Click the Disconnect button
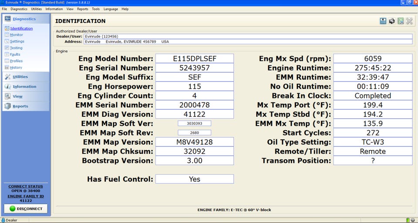Image resolution: width=418 pixels, height=223 pixels. point(26,209)
